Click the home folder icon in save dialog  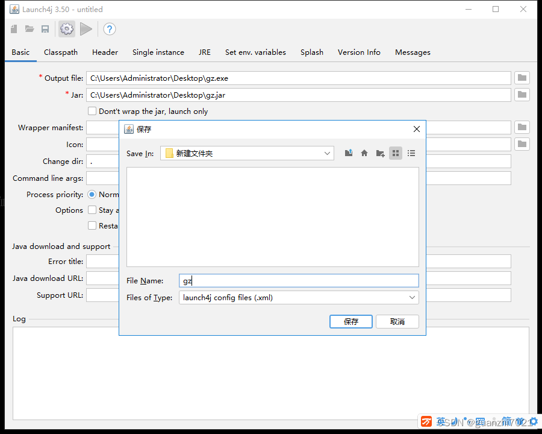click(364, 153)
